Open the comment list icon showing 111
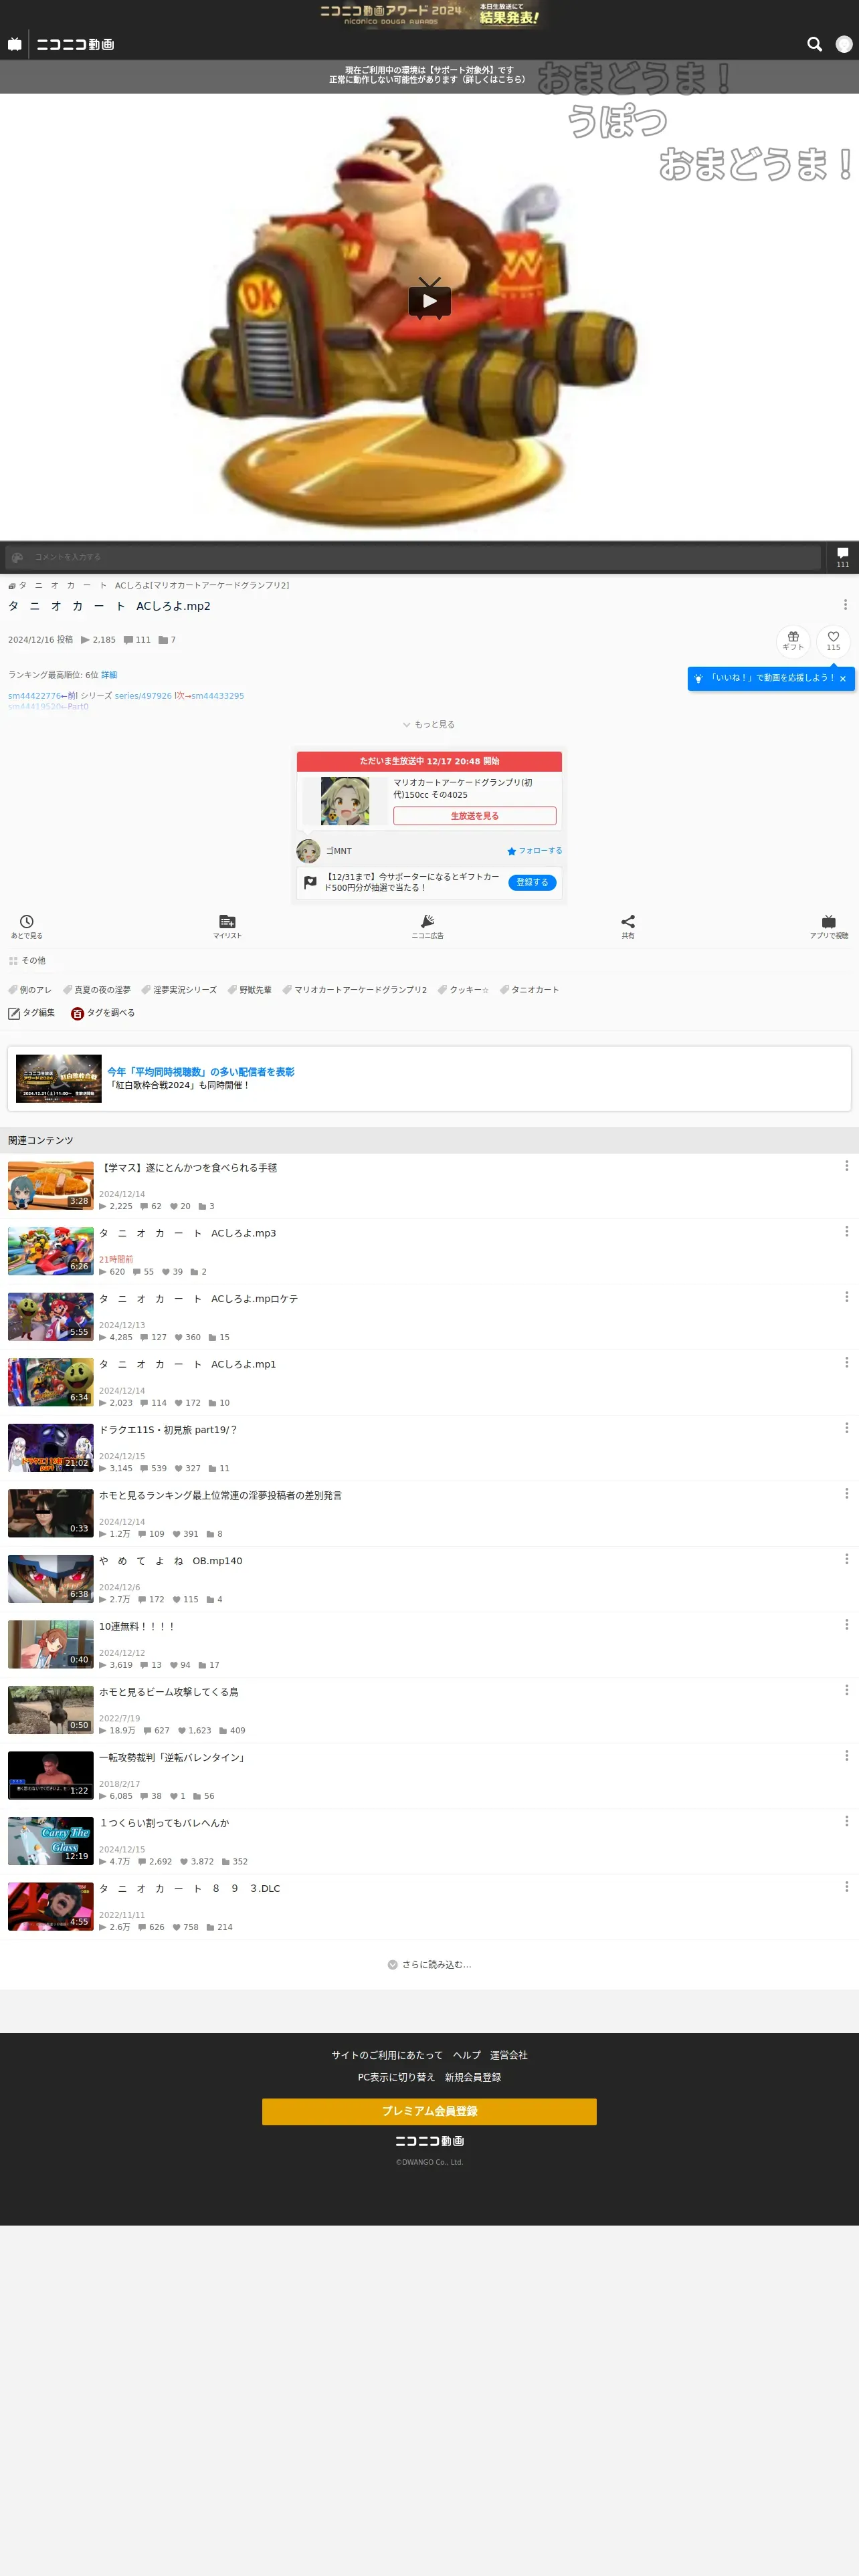The width and height of the screenshot is (859, 2576). (x=842, y=557)
